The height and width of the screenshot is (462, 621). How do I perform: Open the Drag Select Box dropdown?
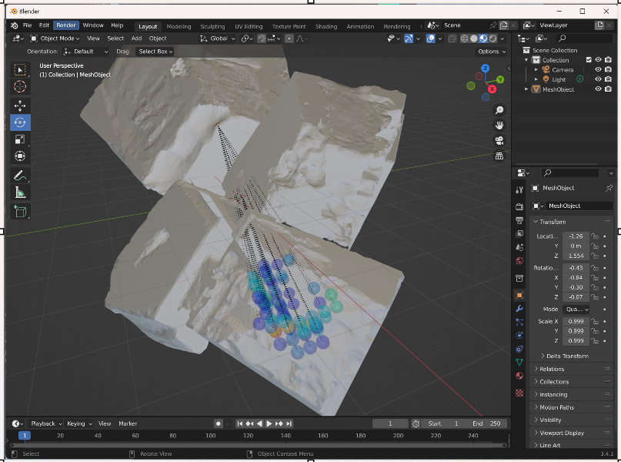(155, 52)
